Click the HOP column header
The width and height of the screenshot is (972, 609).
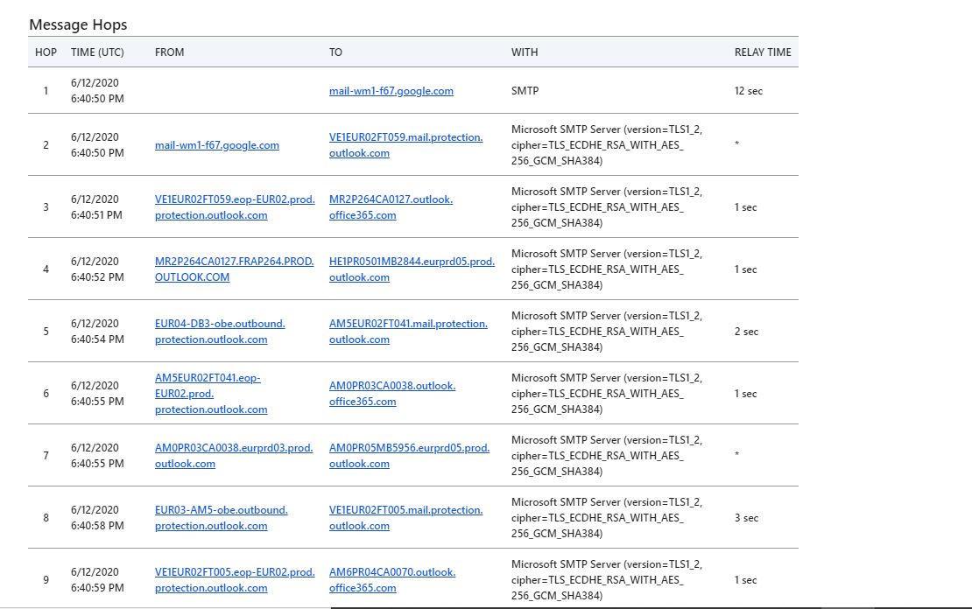(x=46, y=52)
